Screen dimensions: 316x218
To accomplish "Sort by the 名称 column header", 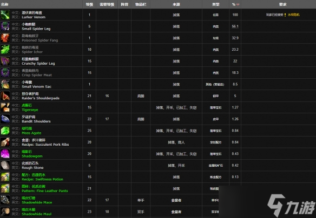I will (5, 4).
